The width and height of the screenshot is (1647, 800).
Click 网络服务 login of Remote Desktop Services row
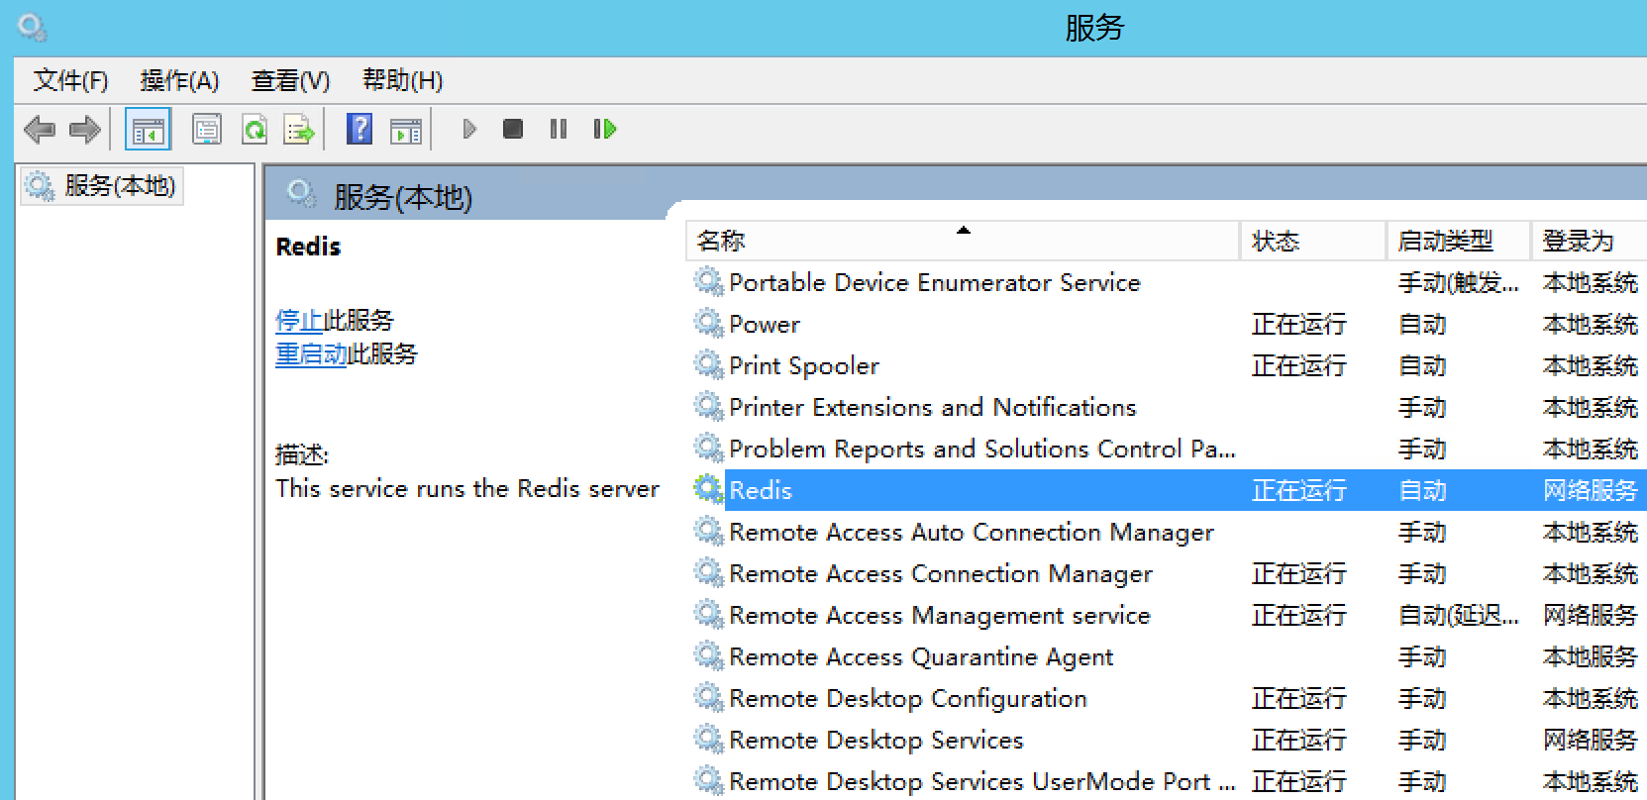[1590, 740]
